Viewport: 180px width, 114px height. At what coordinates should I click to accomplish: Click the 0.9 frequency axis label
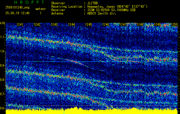pos(3,66)
